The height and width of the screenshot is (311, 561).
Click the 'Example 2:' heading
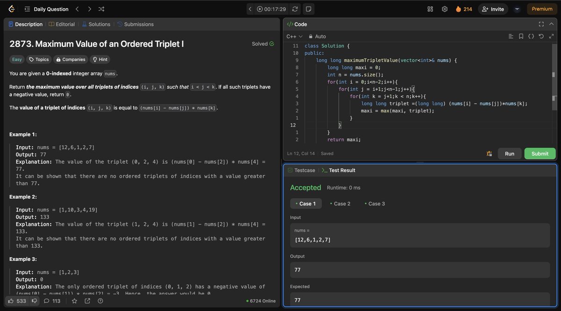click(x=23, y=197)
